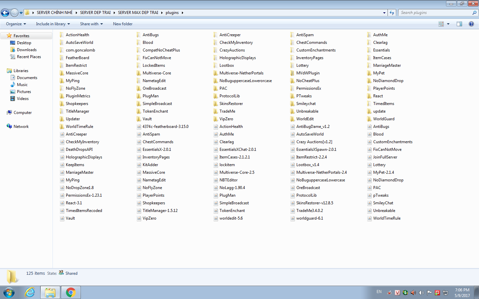Open Internet Explorer from the taskbar

[30, 292]
